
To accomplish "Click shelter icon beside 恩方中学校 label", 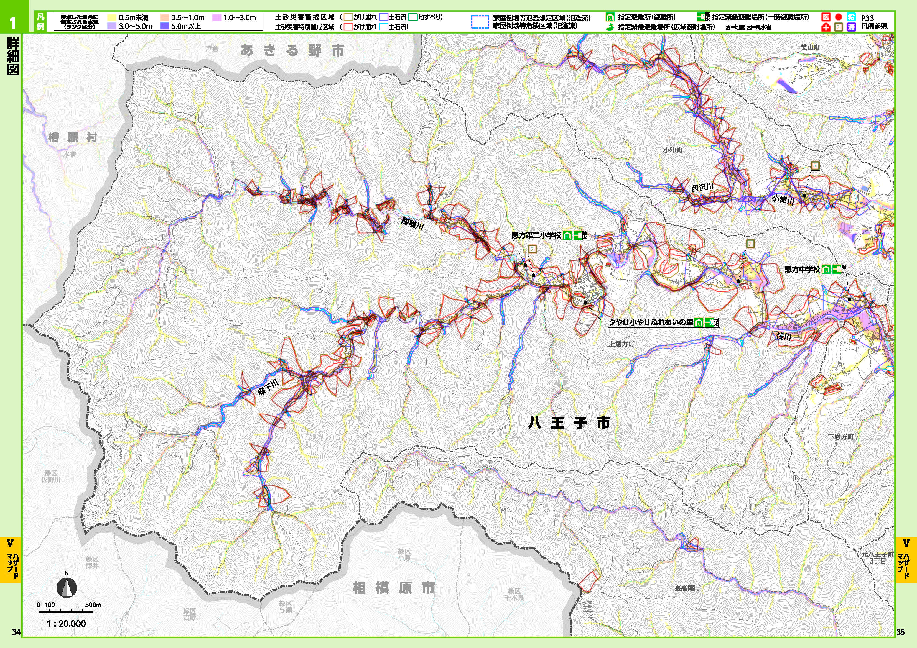I will pyautogui.click(x=826, y=269).
